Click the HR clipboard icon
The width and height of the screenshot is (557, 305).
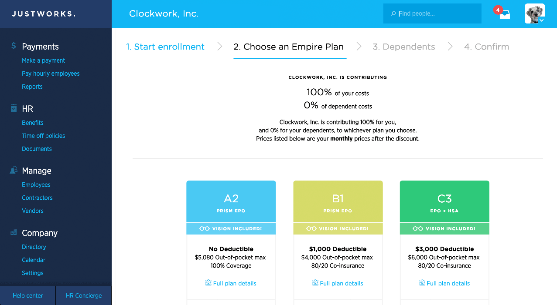14,108
